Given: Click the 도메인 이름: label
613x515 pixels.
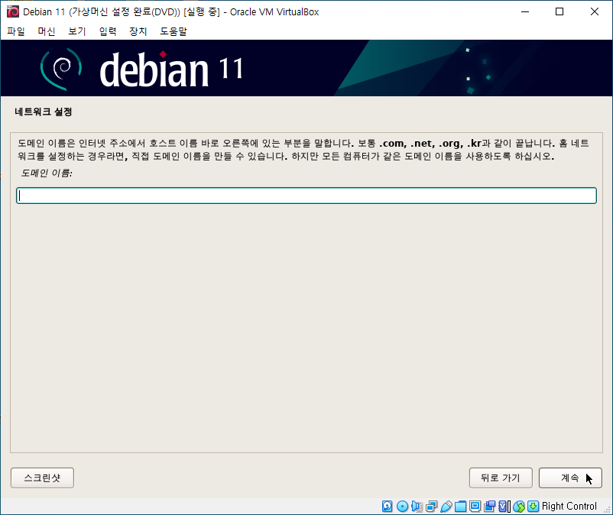Looking at the screenshot, I should point(47,173).
